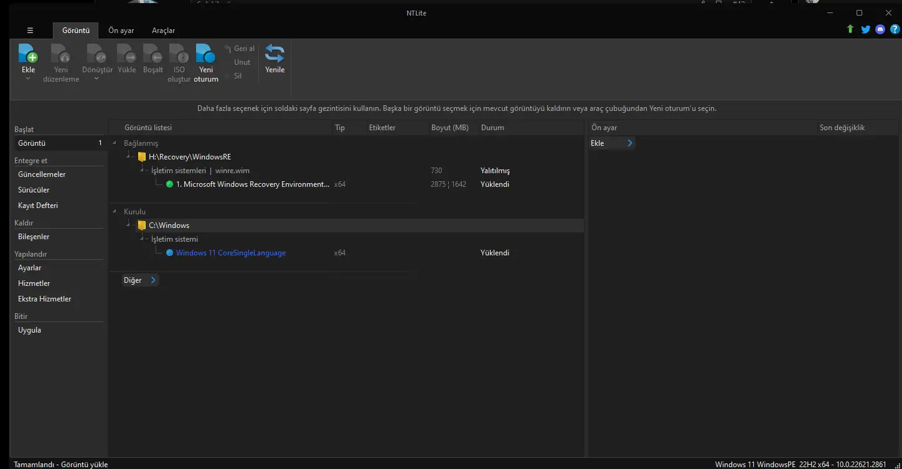The width and height of the screenshot is (902, 469).
Task: Click the Unut toolbar button
Action: (x=242, y=62)
